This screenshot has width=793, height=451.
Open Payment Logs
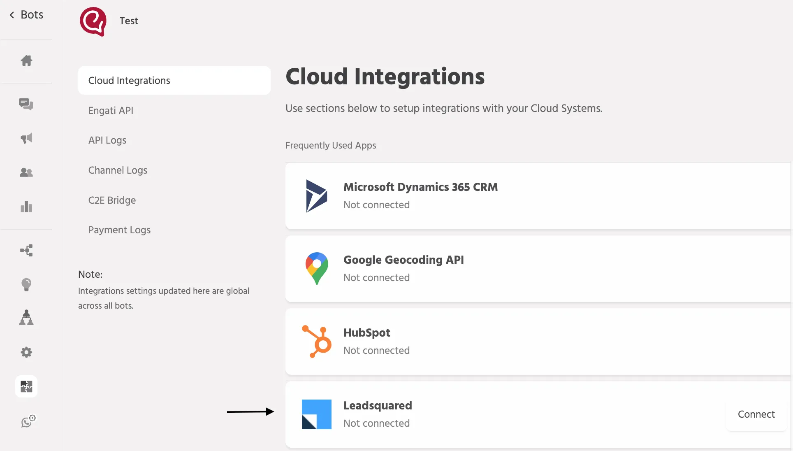click(x=119, y=230)
